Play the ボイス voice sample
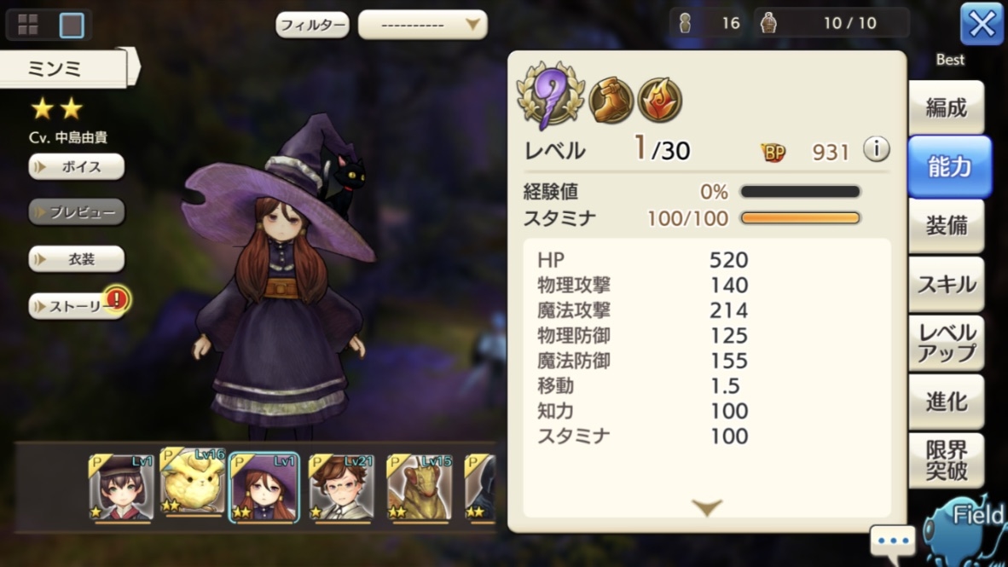 [x=77, y=166]
